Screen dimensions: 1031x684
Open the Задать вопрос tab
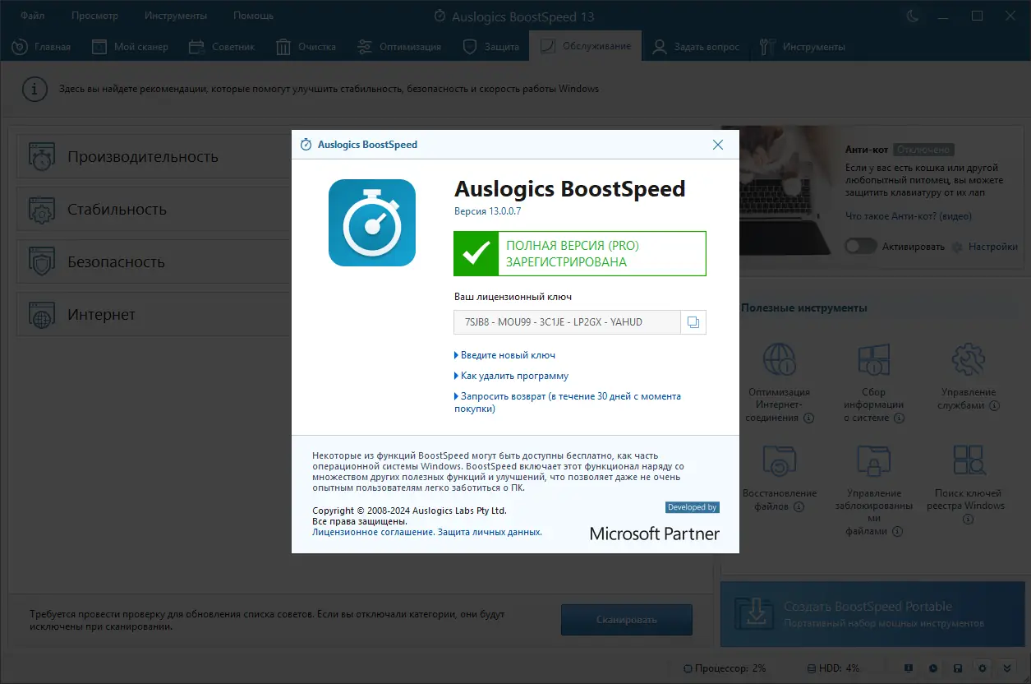pos(696,47)
